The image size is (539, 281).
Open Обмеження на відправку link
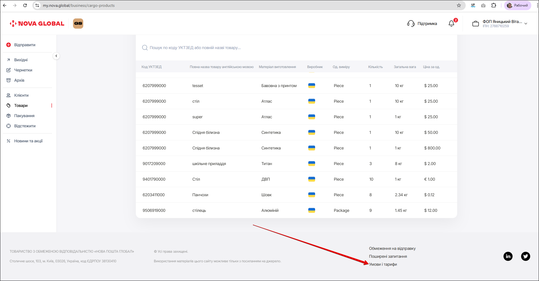(392, 248)
